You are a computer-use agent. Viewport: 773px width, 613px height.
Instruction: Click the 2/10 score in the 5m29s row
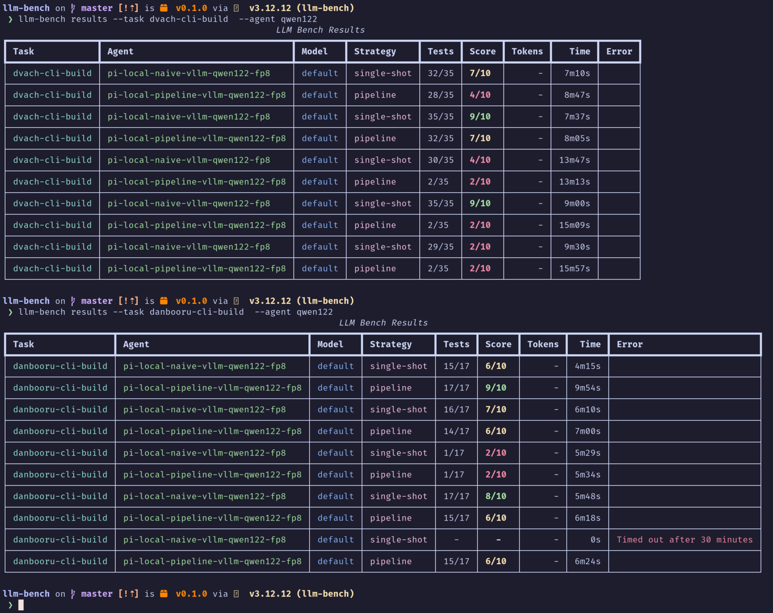pyautogui.click(x=496, y=453)
